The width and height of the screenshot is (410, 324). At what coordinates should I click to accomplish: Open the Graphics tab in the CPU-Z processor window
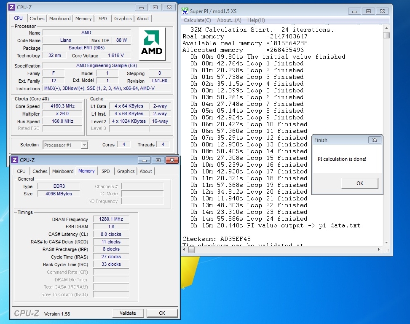pyautogui.click(x=123, y=19)
